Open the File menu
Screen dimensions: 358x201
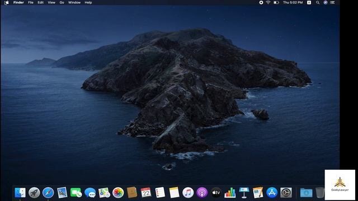click(31, 2)
